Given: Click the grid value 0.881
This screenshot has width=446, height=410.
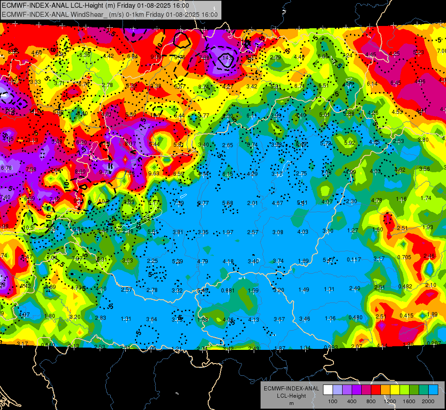Looking at the screenshot, I should click(228, 291).
